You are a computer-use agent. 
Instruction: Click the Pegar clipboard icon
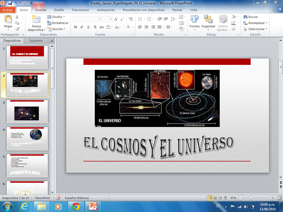pyautogui.click(x=8, y=19)
